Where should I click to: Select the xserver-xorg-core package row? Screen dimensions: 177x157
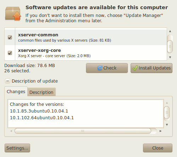(86, 53)
